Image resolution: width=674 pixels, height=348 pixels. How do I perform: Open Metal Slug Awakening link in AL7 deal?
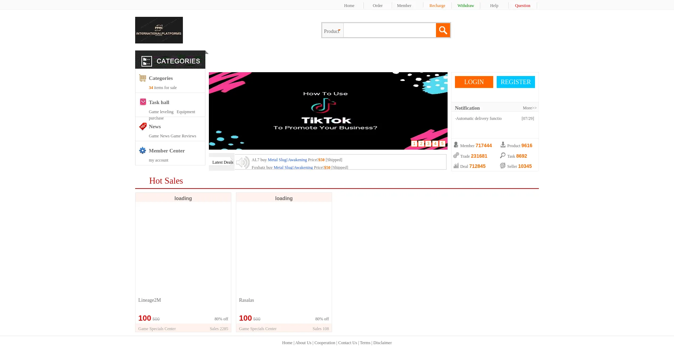point(287,160)
